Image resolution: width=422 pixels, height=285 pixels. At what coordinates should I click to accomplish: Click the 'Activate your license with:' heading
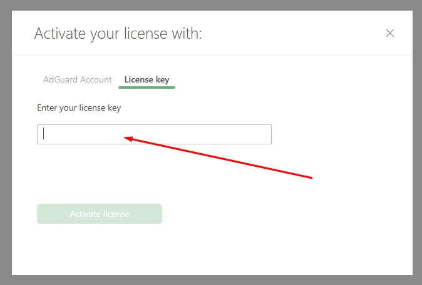[118, 33]
